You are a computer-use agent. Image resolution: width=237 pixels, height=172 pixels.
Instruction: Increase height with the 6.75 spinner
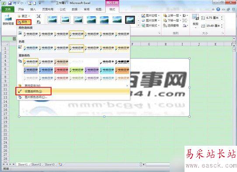(x=222, y=17)
